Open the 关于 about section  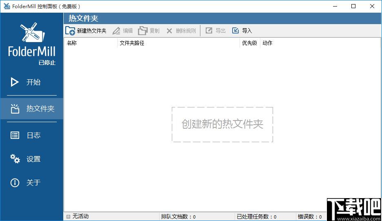point(32,183)
